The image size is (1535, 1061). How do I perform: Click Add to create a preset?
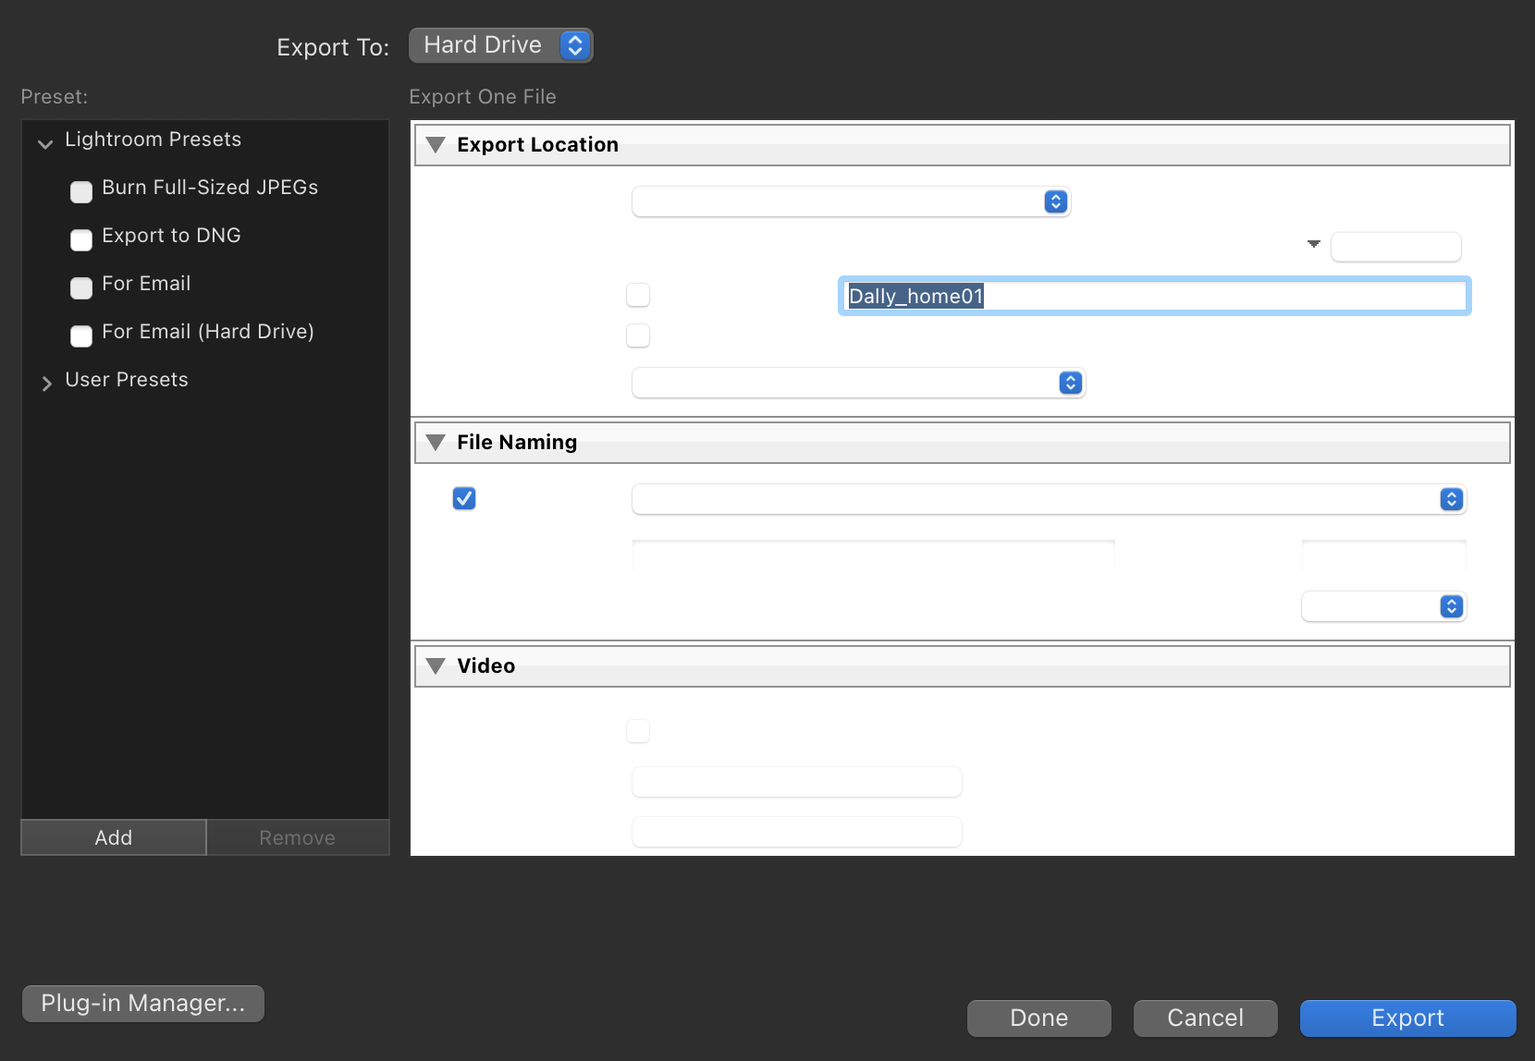[114, 837]
